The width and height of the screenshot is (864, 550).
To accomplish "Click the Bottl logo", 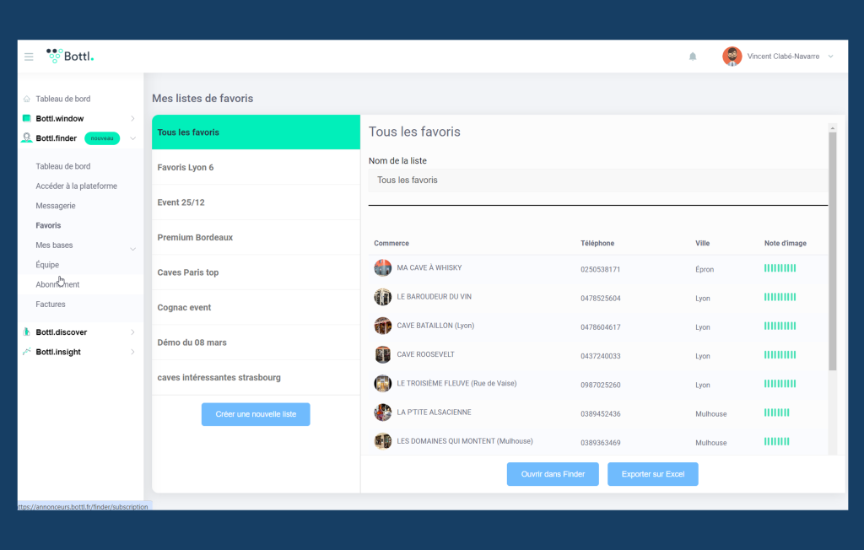I will coord(70,57).
